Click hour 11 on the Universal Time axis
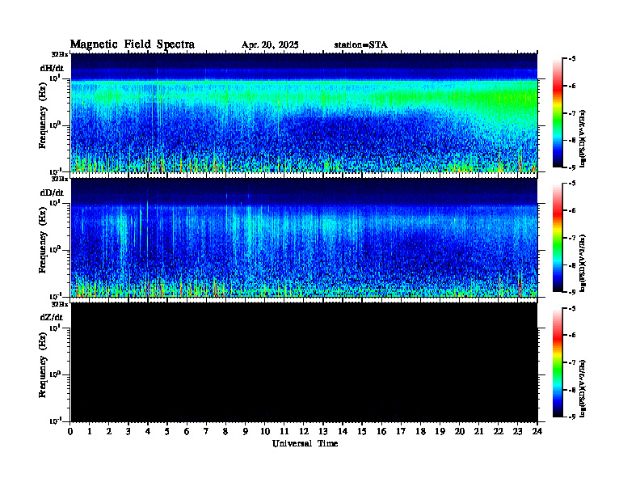Screen dimensions: 640x495 (x=284, y=431)
